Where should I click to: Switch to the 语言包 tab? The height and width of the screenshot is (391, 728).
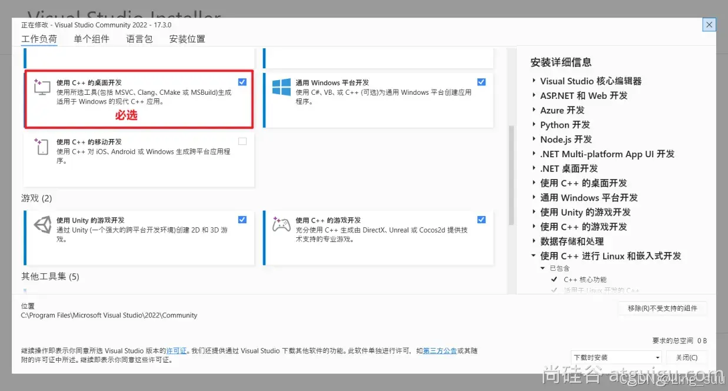coord(139,39)
